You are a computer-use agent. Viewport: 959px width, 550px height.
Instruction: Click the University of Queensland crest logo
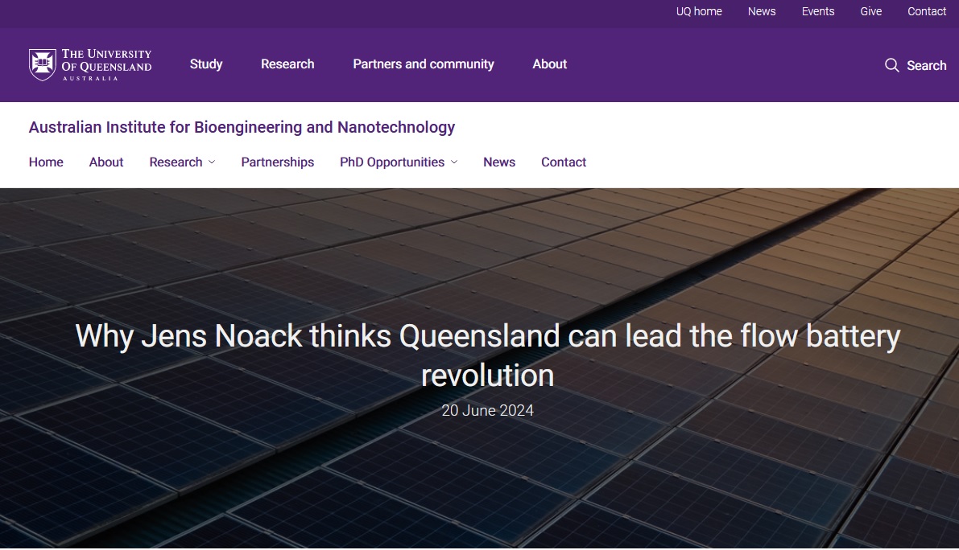click(x=43, y=64)
